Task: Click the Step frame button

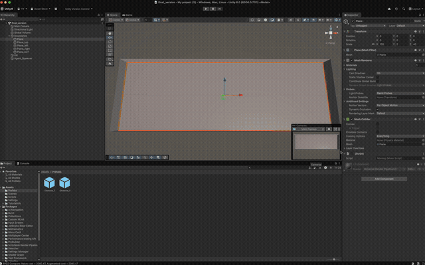Action: (x=220, y=9)
